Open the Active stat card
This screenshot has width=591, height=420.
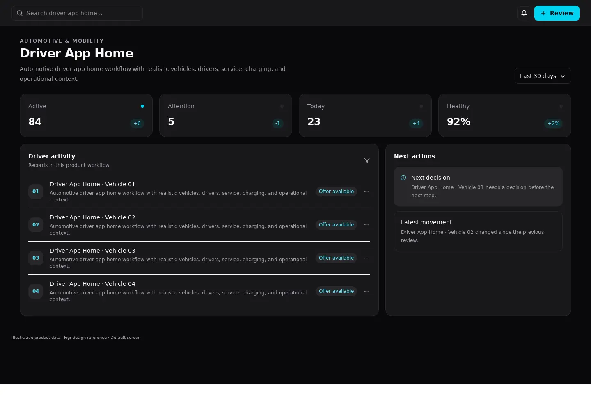(86, 115)
